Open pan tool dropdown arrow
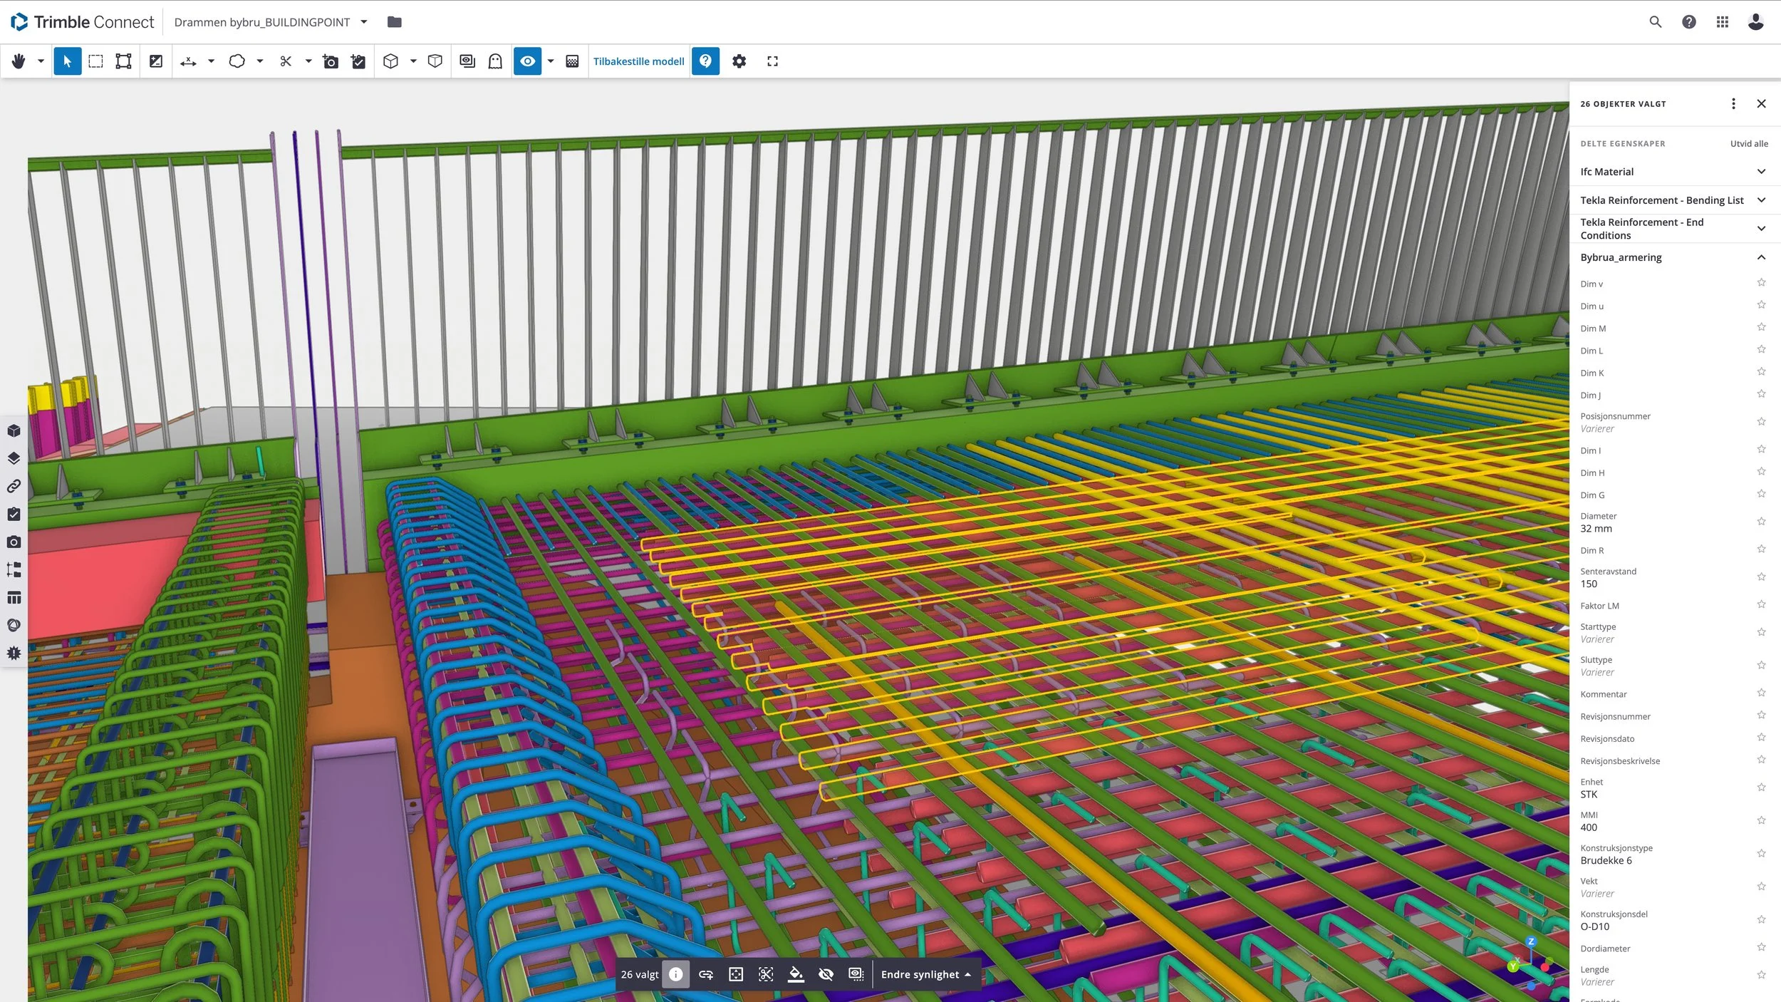 [x=41, y=61]
